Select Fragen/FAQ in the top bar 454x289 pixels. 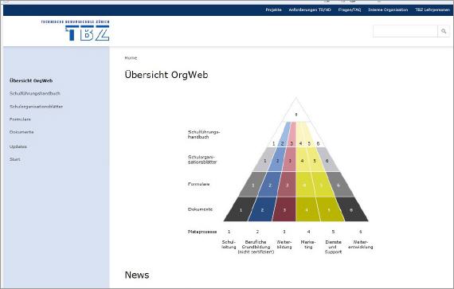coord(350,10)
